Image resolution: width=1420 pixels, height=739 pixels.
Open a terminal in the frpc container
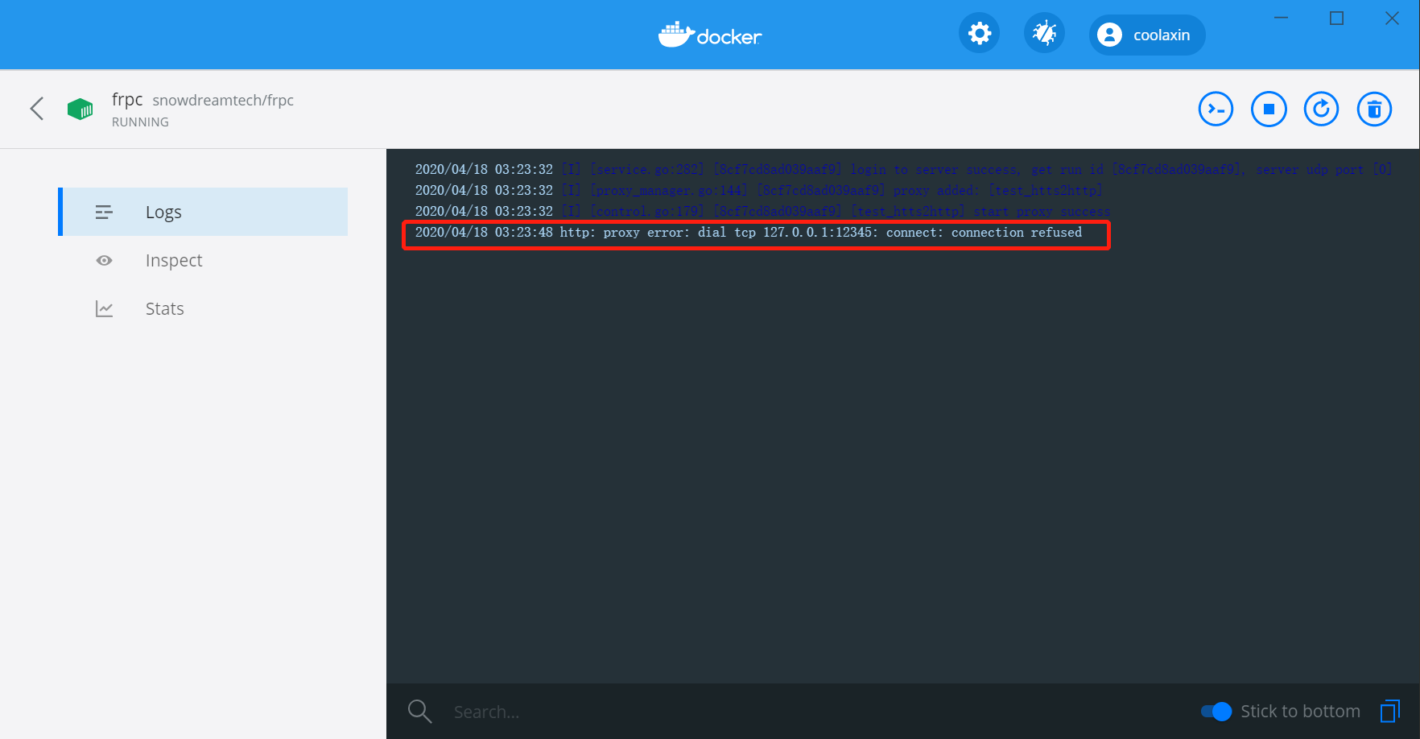(x=1216, y=108)
